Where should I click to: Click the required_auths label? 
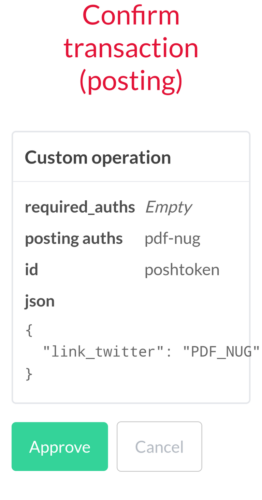pyautogui.click(x=80, y=207)
